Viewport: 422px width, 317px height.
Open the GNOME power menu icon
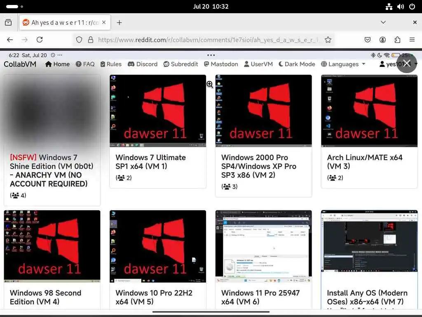412,7
